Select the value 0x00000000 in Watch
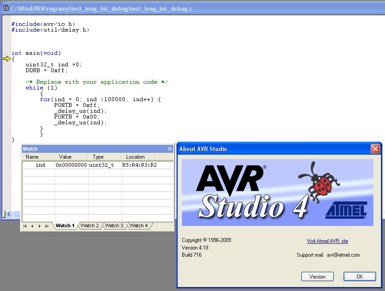This screenshot has height=291, width=385. tap(71, 165)
